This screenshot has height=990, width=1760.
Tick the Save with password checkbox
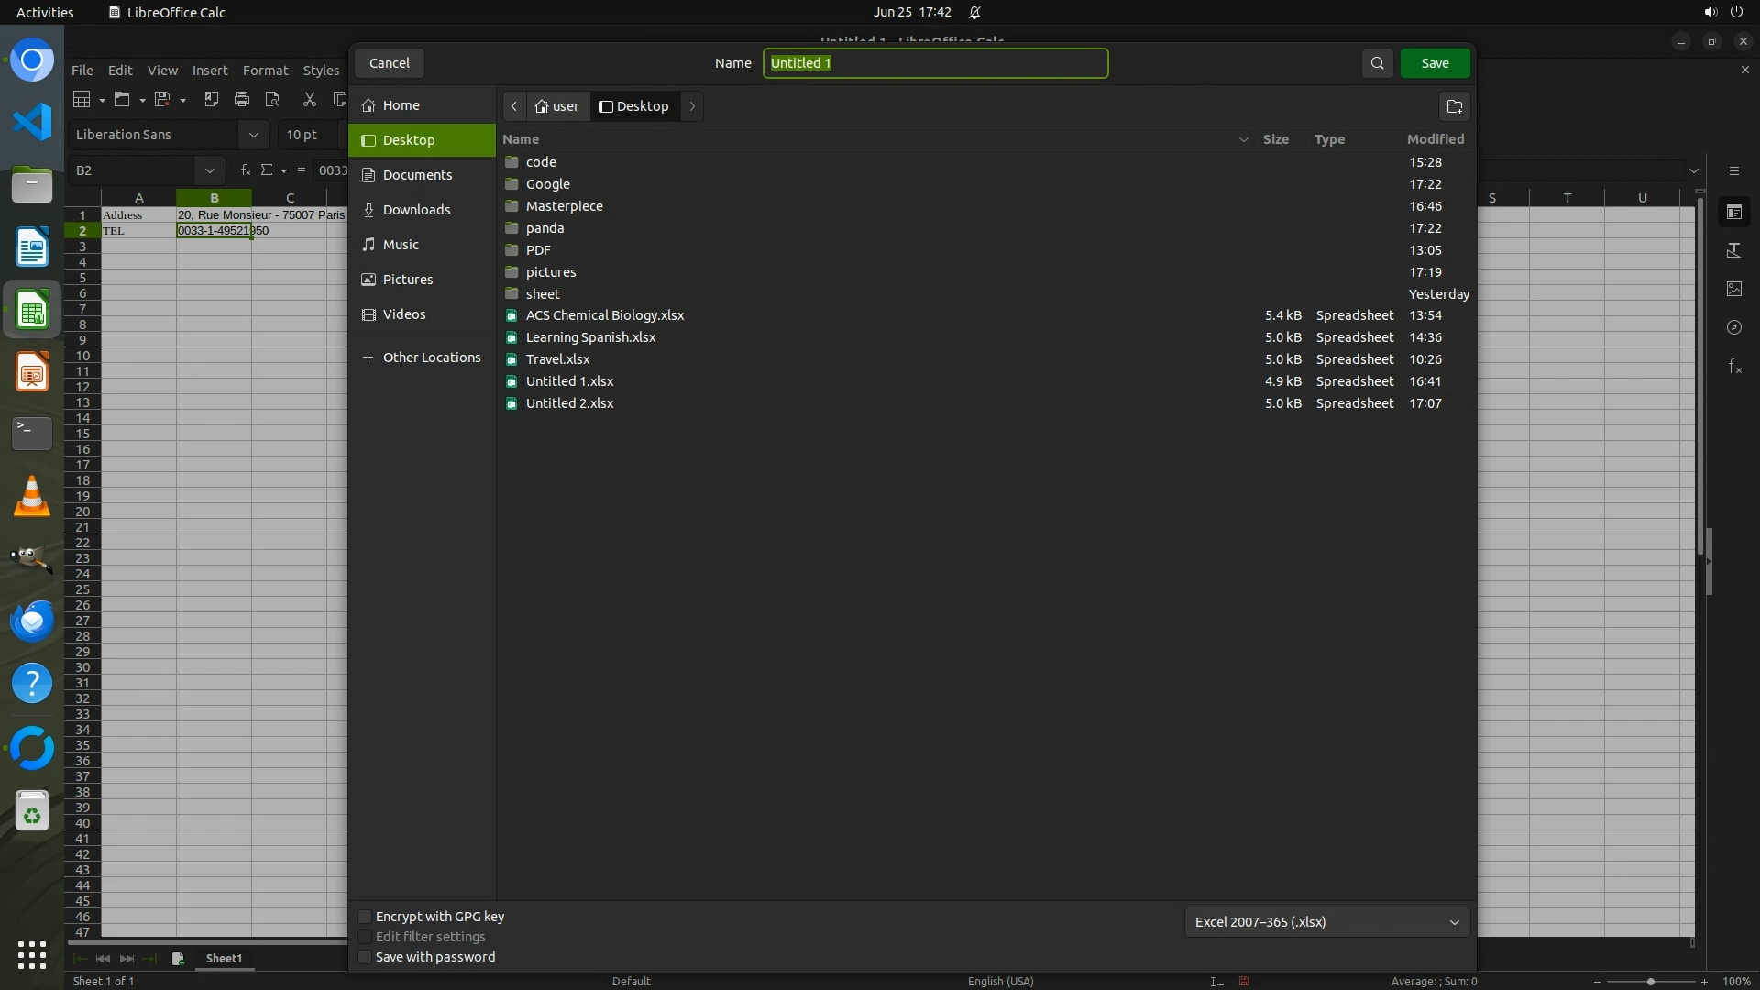coord(365,957)
